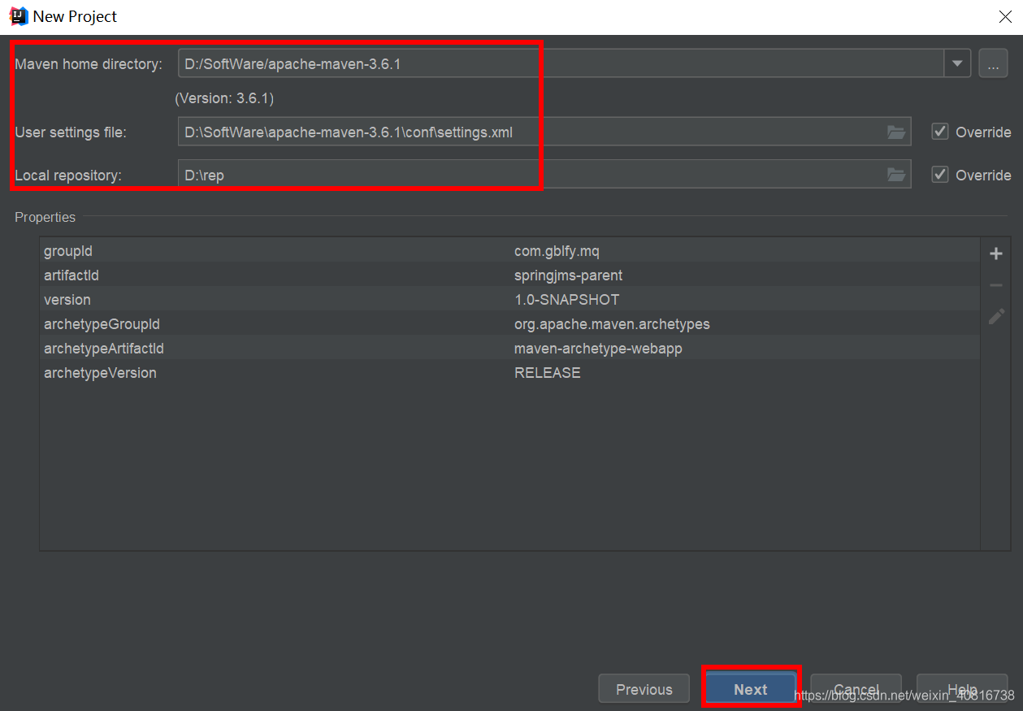Select the groupId property row

coord(509,251)
